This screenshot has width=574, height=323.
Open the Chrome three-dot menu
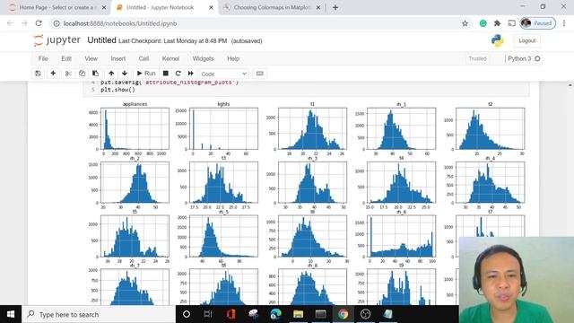pyautogui.click(x=564, y=23)
